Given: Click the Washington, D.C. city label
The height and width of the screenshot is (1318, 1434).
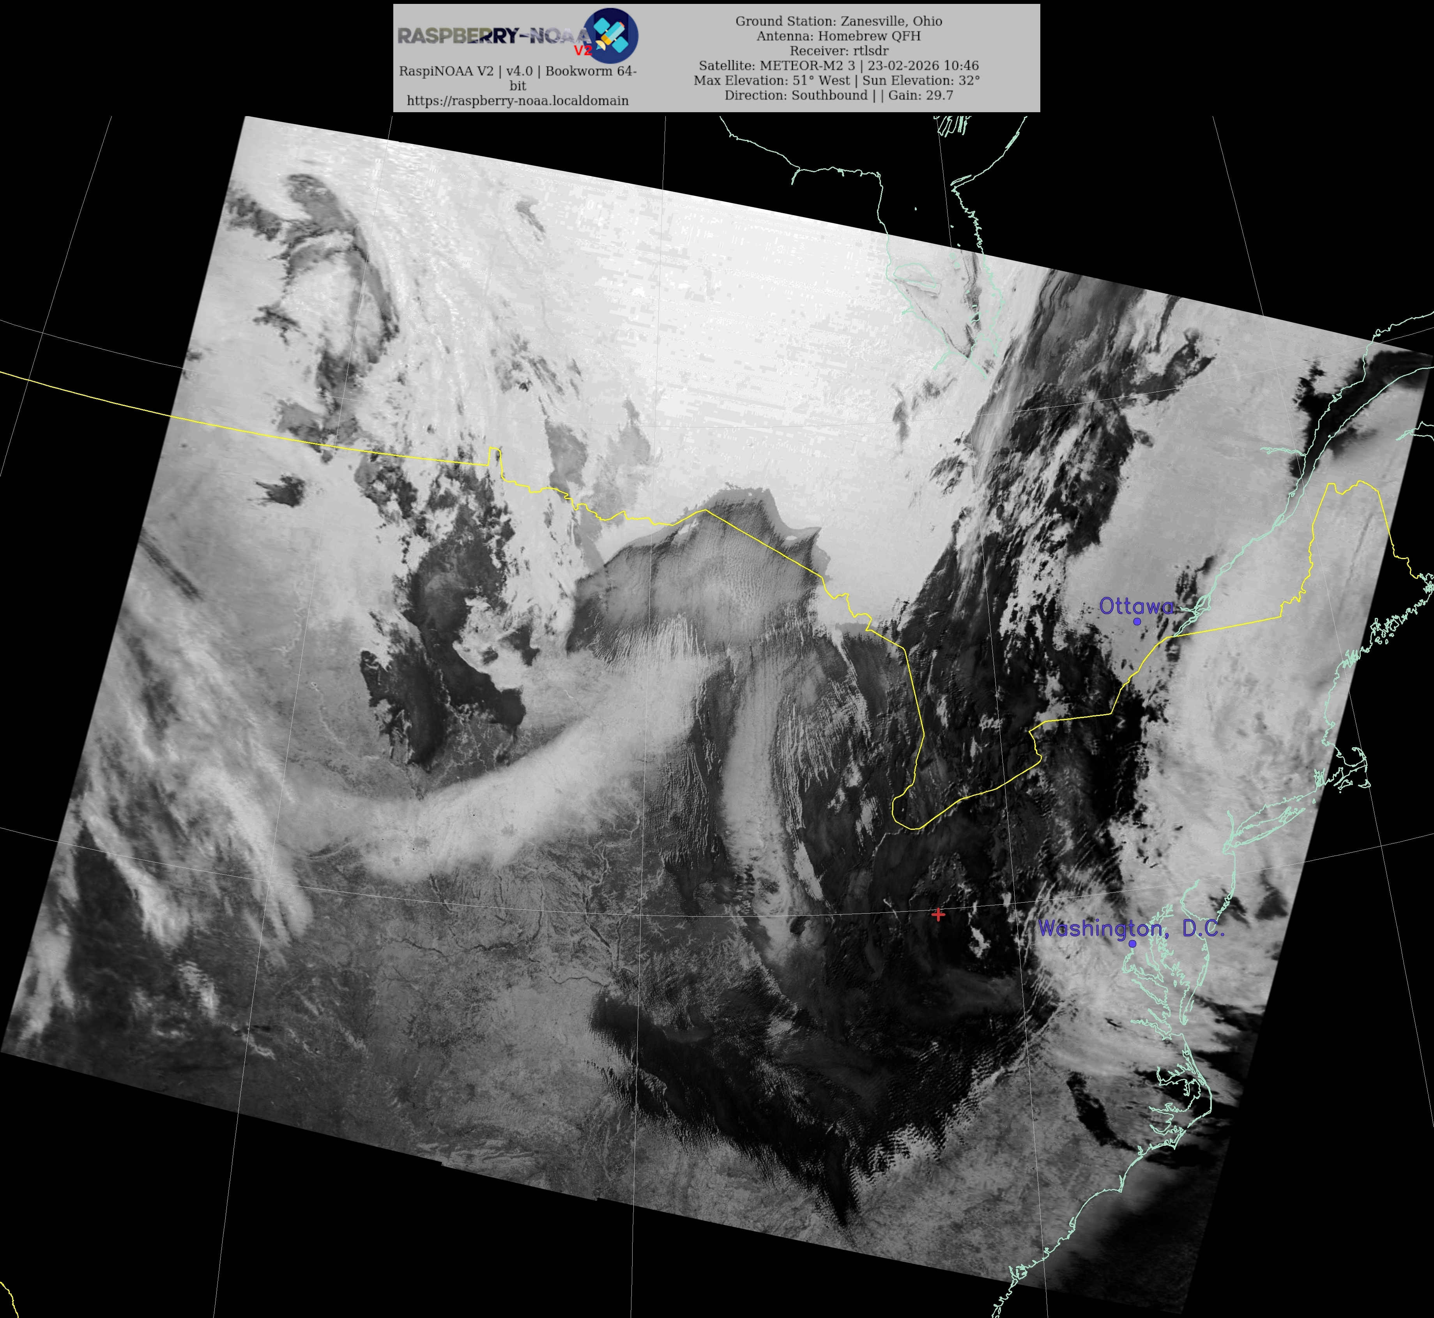Looking at the screenshot, I should click(1131, 928).
